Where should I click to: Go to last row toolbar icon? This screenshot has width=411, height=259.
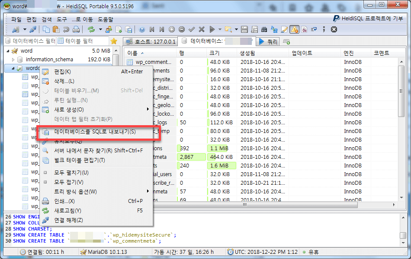162,29
